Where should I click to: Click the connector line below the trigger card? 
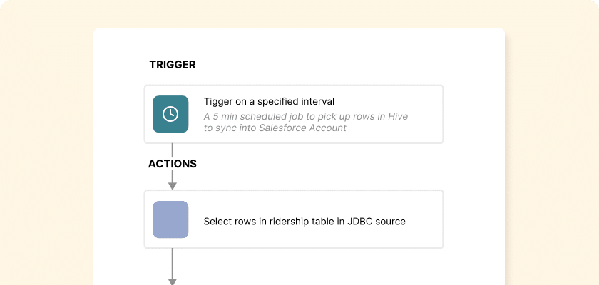pos(173,150)
